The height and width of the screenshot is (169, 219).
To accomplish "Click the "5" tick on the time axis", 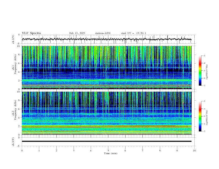I will coord(108,150).
